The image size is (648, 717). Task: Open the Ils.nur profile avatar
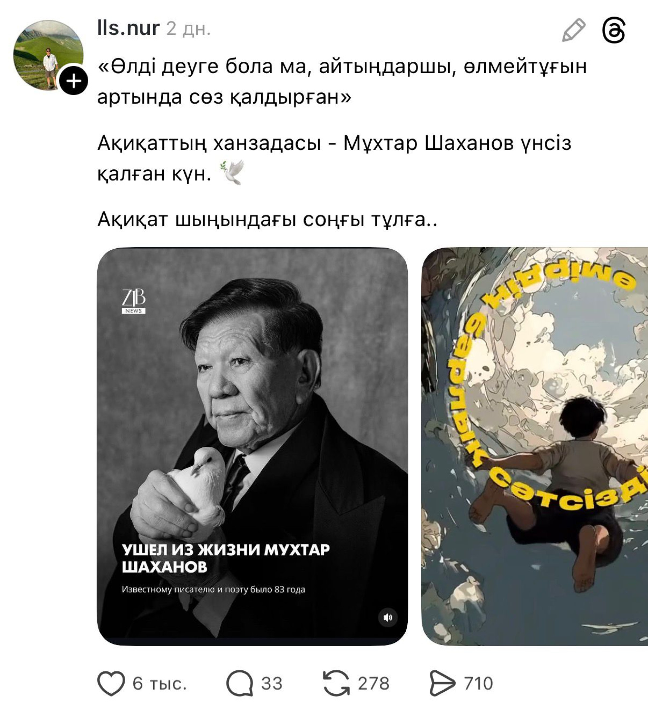click(x=48, y=55)
